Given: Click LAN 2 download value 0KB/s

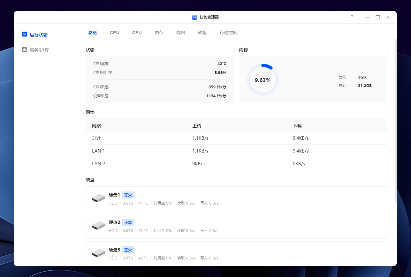Looking at the screenshot, I should pyautogui.click(x=299, y=164).
